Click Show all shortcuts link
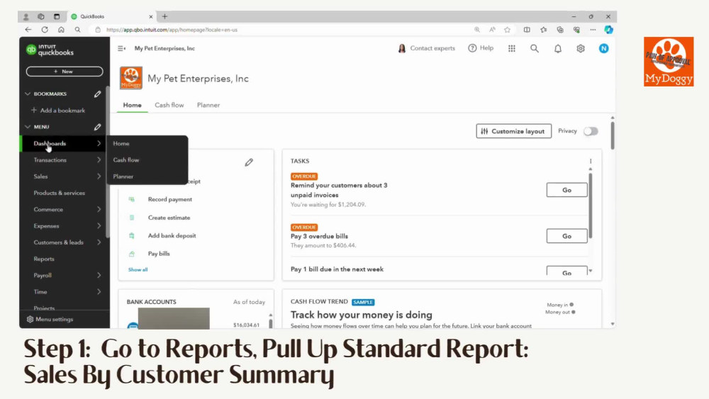 pyautogui.click(x=138, y=270)
